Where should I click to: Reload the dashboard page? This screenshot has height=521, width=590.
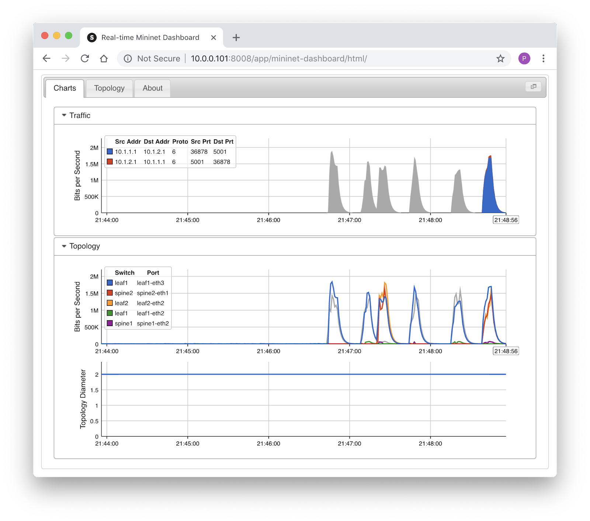click(x=85, y=58)
